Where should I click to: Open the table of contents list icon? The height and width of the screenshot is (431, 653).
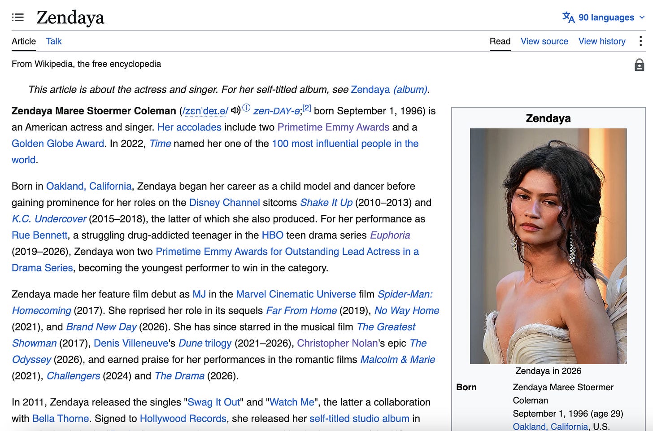(x=17, y=17)
